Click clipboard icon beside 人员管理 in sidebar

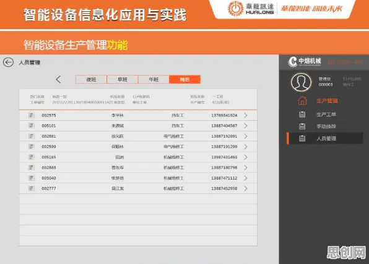[302, 138]
